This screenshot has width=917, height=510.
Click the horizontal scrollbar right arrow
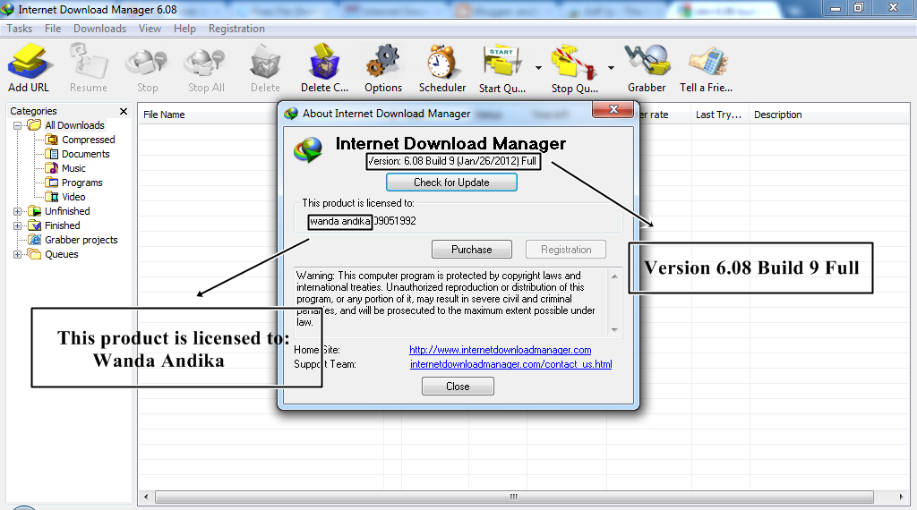click(x=901, y=497)
